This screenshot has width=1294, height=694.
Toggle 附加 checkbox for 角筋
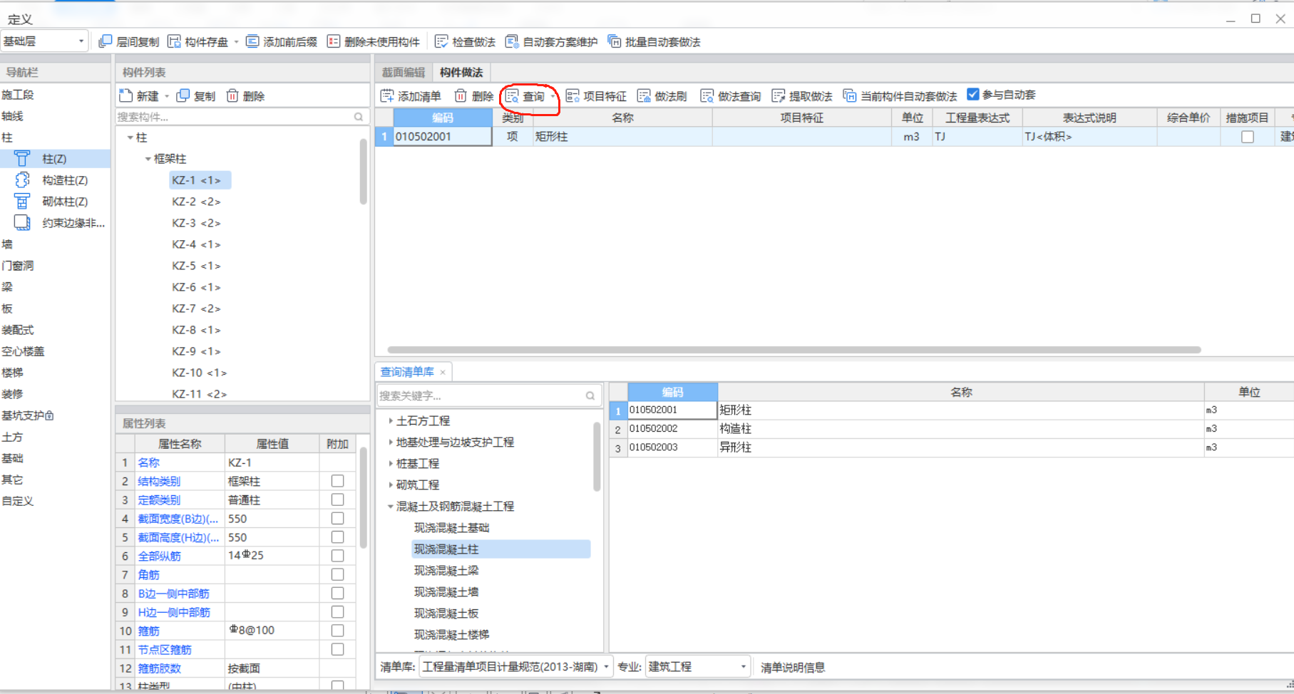tap(338, 574)
